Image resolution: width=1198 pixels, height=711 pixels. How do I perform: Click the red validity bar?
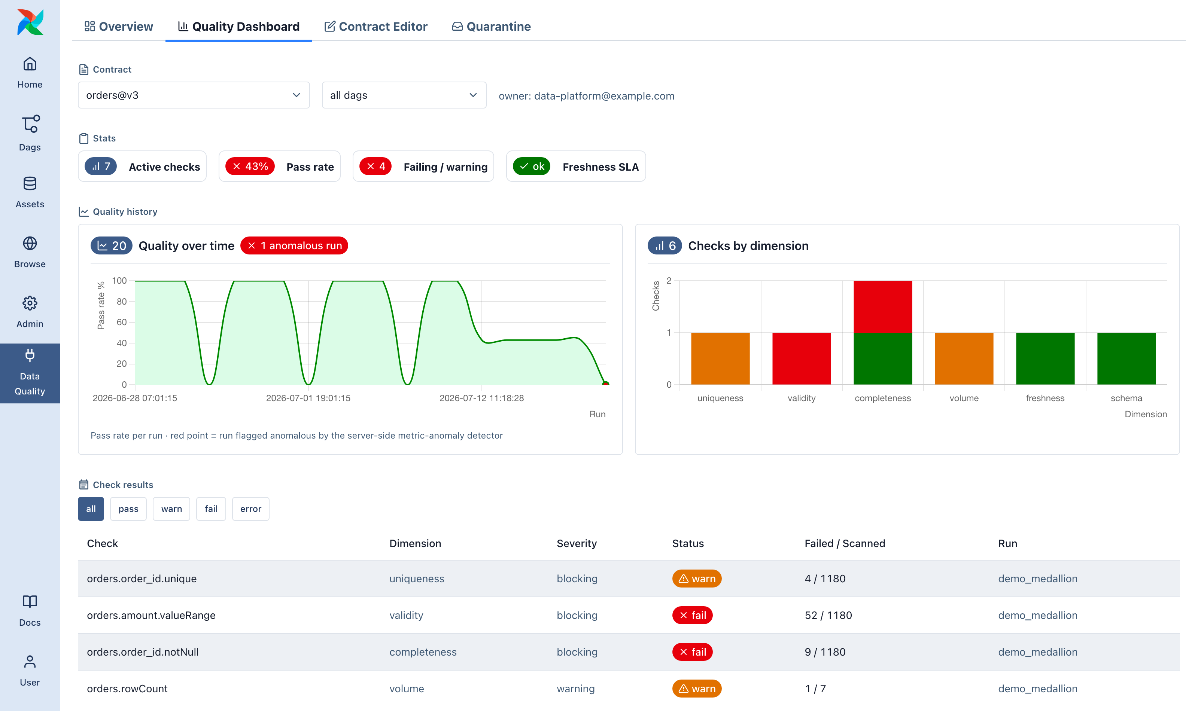click(802, 358)
